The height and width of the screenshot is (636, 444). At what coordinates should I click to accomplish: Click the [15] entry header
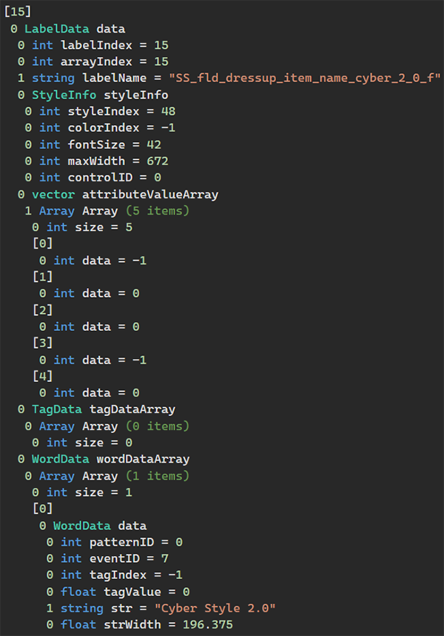[17, 13]
